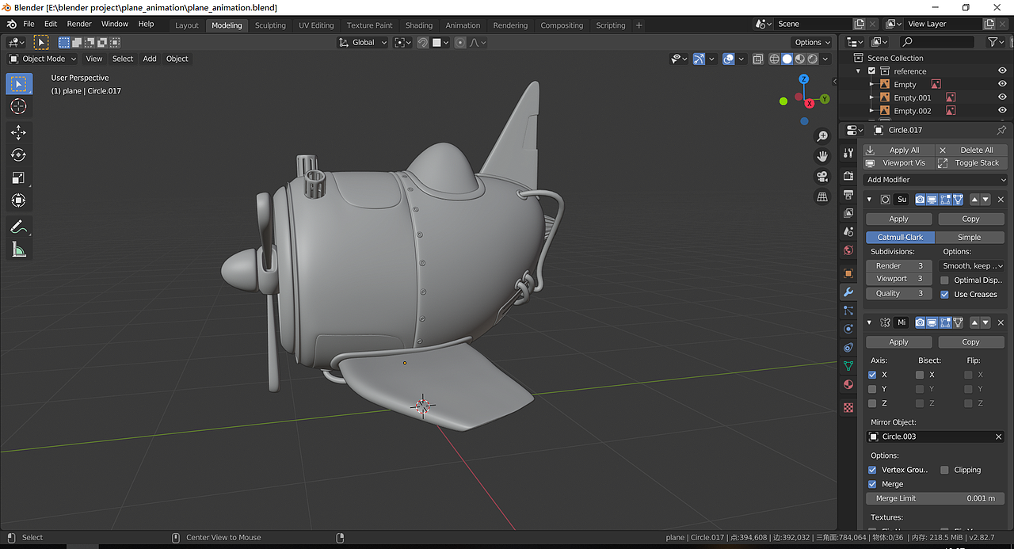Pin the Circle.017 properties panel

click(1001, 130)
